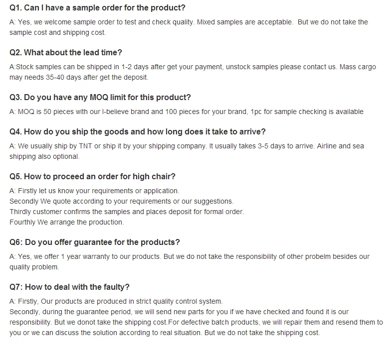389x350 pixels.
Task: Click the strict quality control system sentence
Action: [x=116, y=301]
